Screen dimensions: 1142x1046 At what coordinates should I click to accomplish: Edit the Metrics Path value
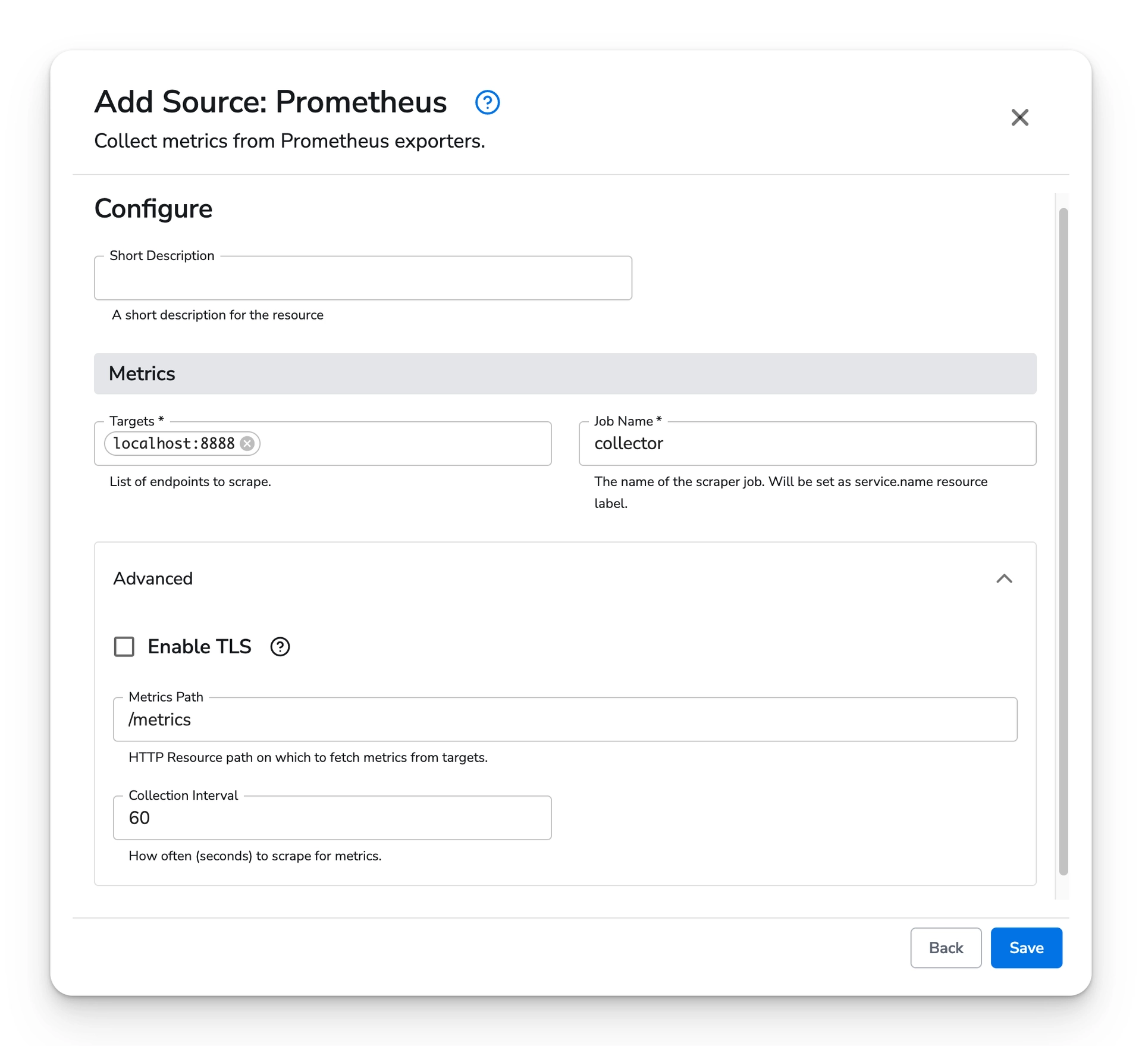[x=565, y=719]
